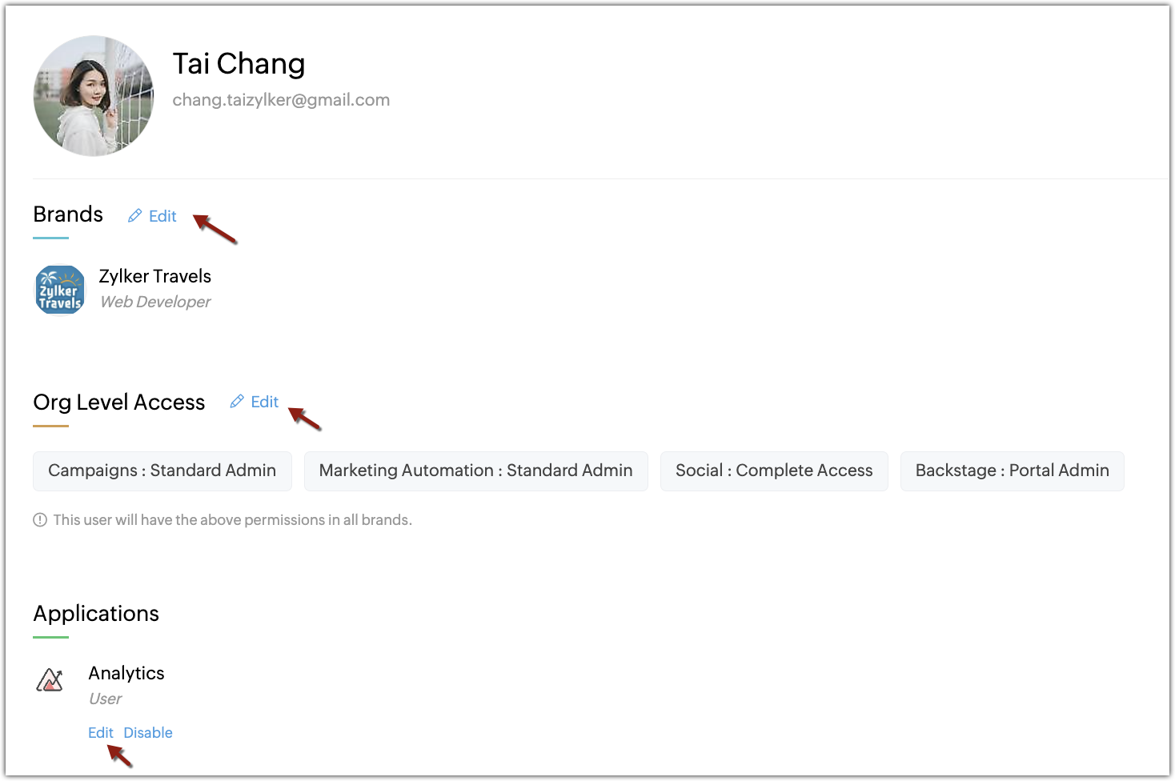
Task: Click the Web Developer role label
Action: click(155, 302)
